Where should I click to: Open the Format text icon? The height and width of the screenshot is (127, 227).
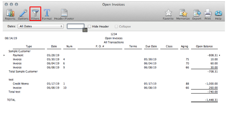click(x=47, y=14)
